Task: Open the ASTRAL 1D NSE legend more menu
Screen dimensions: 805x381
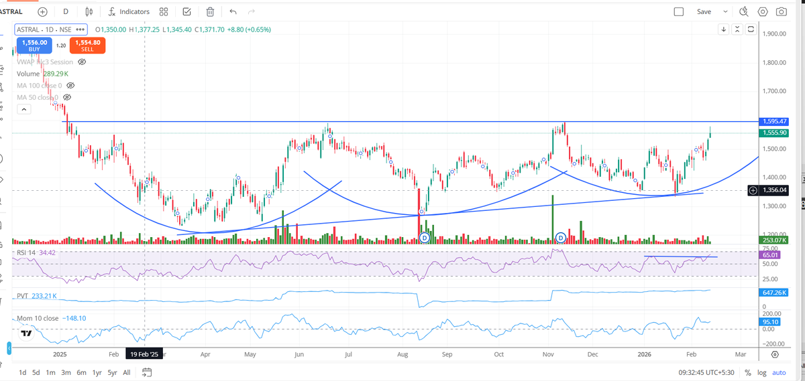Action: [81, 29]
